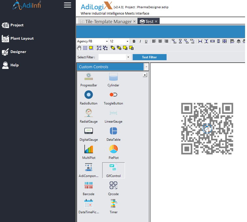Select the MultiPlot control
This screenshot has height=222, width=247.
[x=89, y=152]
